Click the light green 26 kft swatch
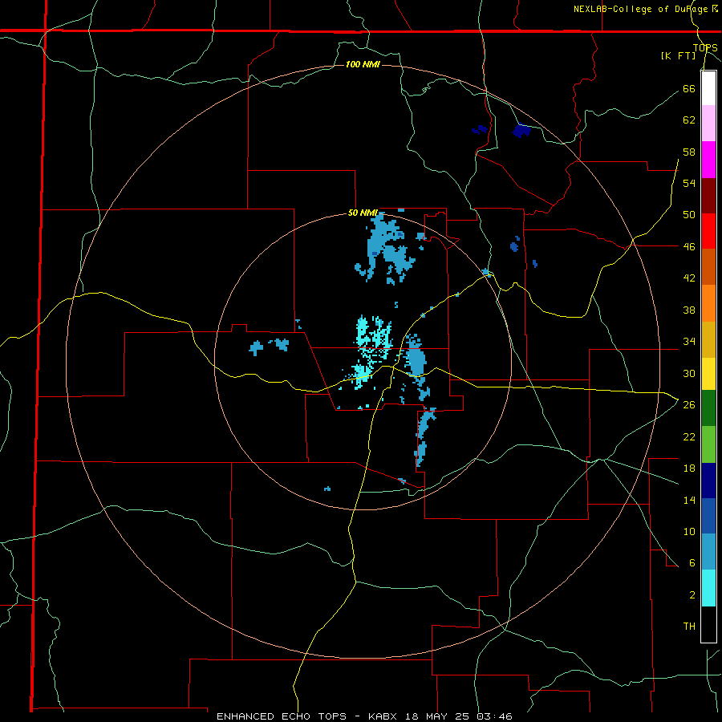Viewport: 722px width, 722px height. coord(708,444)
